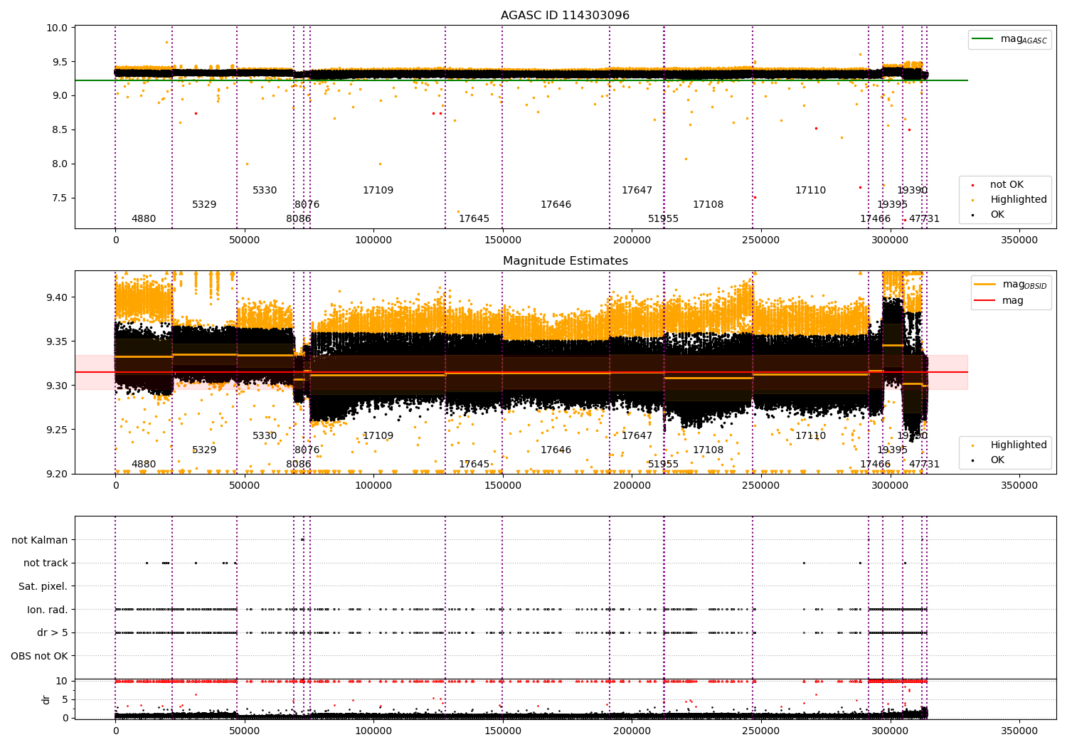Select the 'dr > 5' row label
This screenshot has height=747, width=1067.
[52, 632]
